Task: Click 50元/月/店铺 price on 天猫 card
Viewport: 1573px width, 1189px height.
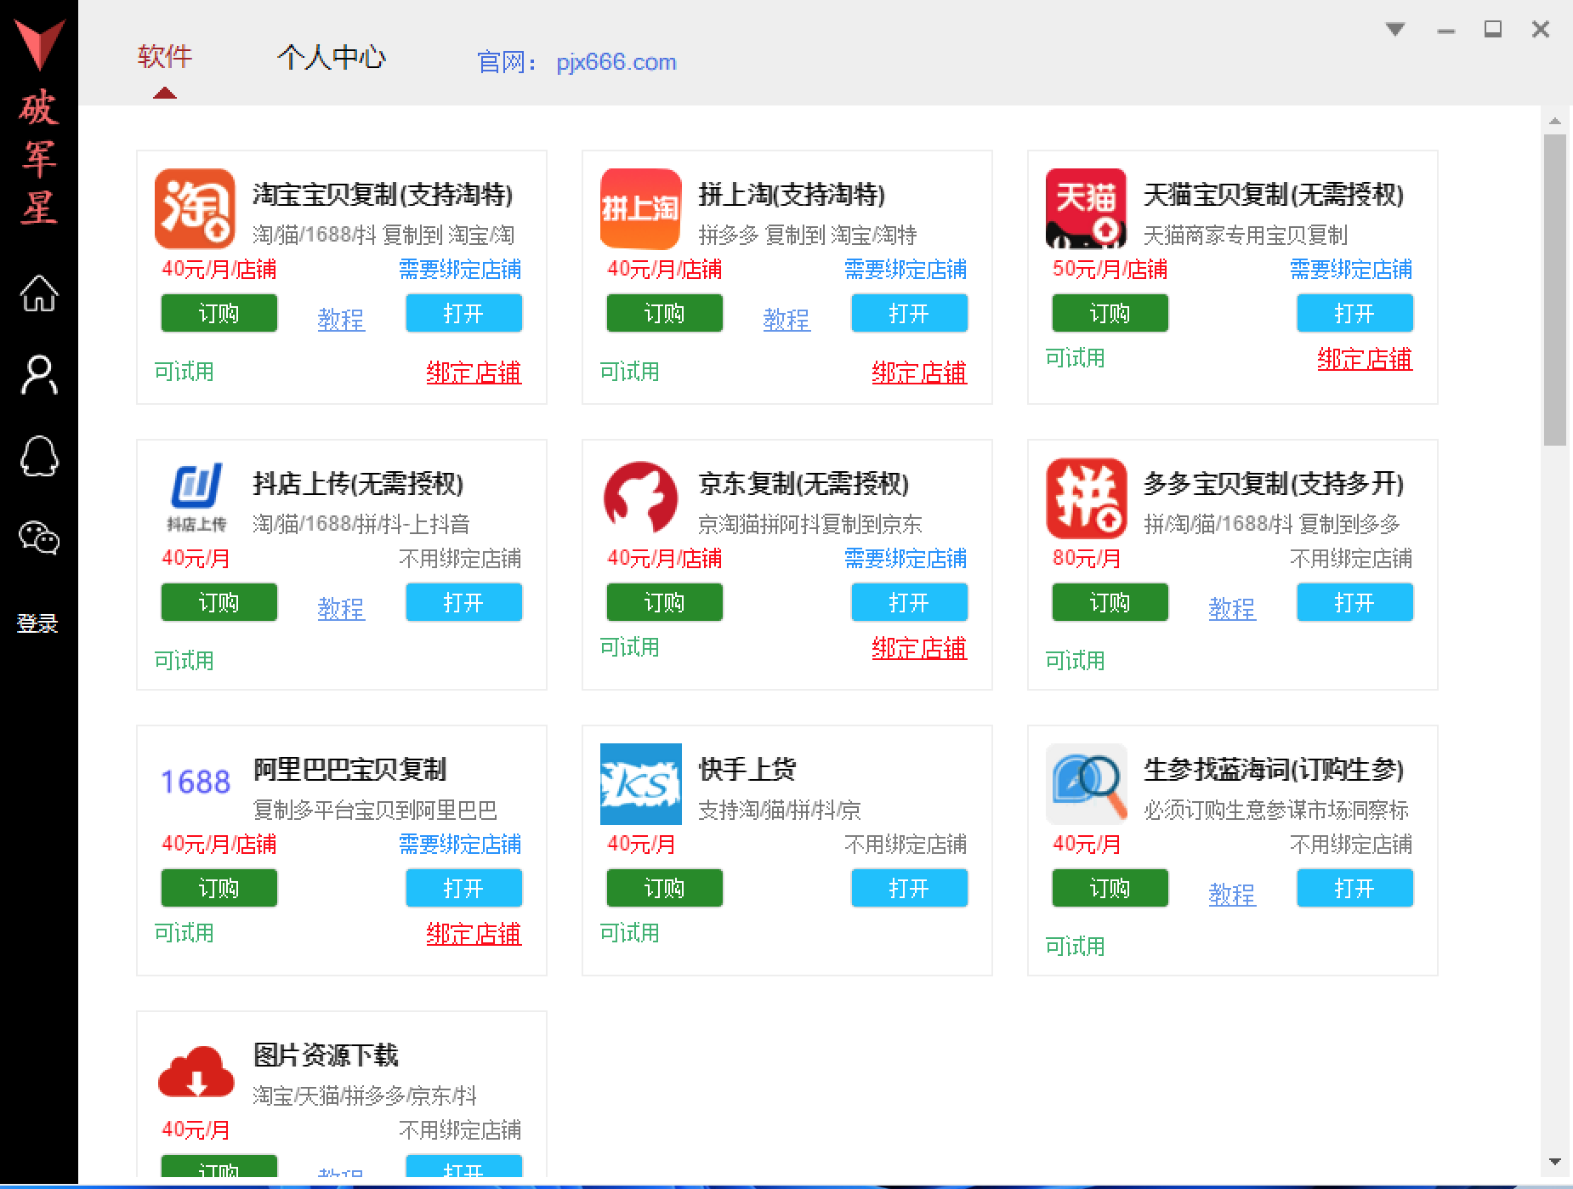Action: tap(1110, 270)
